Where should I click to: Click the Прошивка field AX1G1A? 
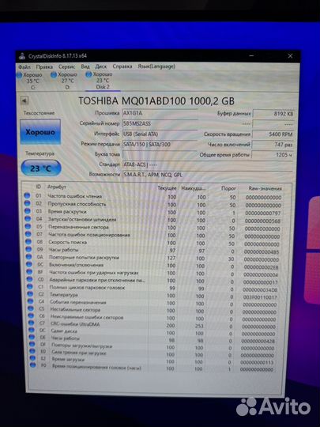[160, 113]
